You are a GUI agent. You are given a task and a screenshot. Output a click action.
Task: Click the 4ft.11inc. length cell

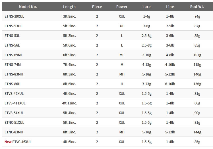(69, 103)
